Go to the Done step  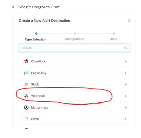click(x=113, y=39)
